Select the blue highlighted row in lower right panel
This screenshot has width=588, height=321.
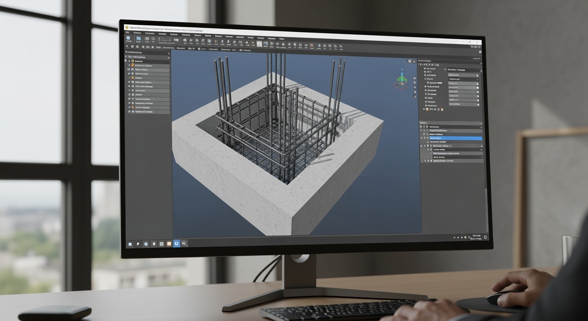455,138
